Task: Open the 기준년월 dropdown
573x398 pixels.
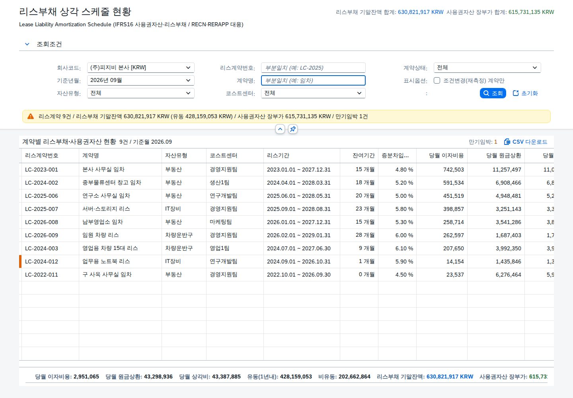Action: 140,80
